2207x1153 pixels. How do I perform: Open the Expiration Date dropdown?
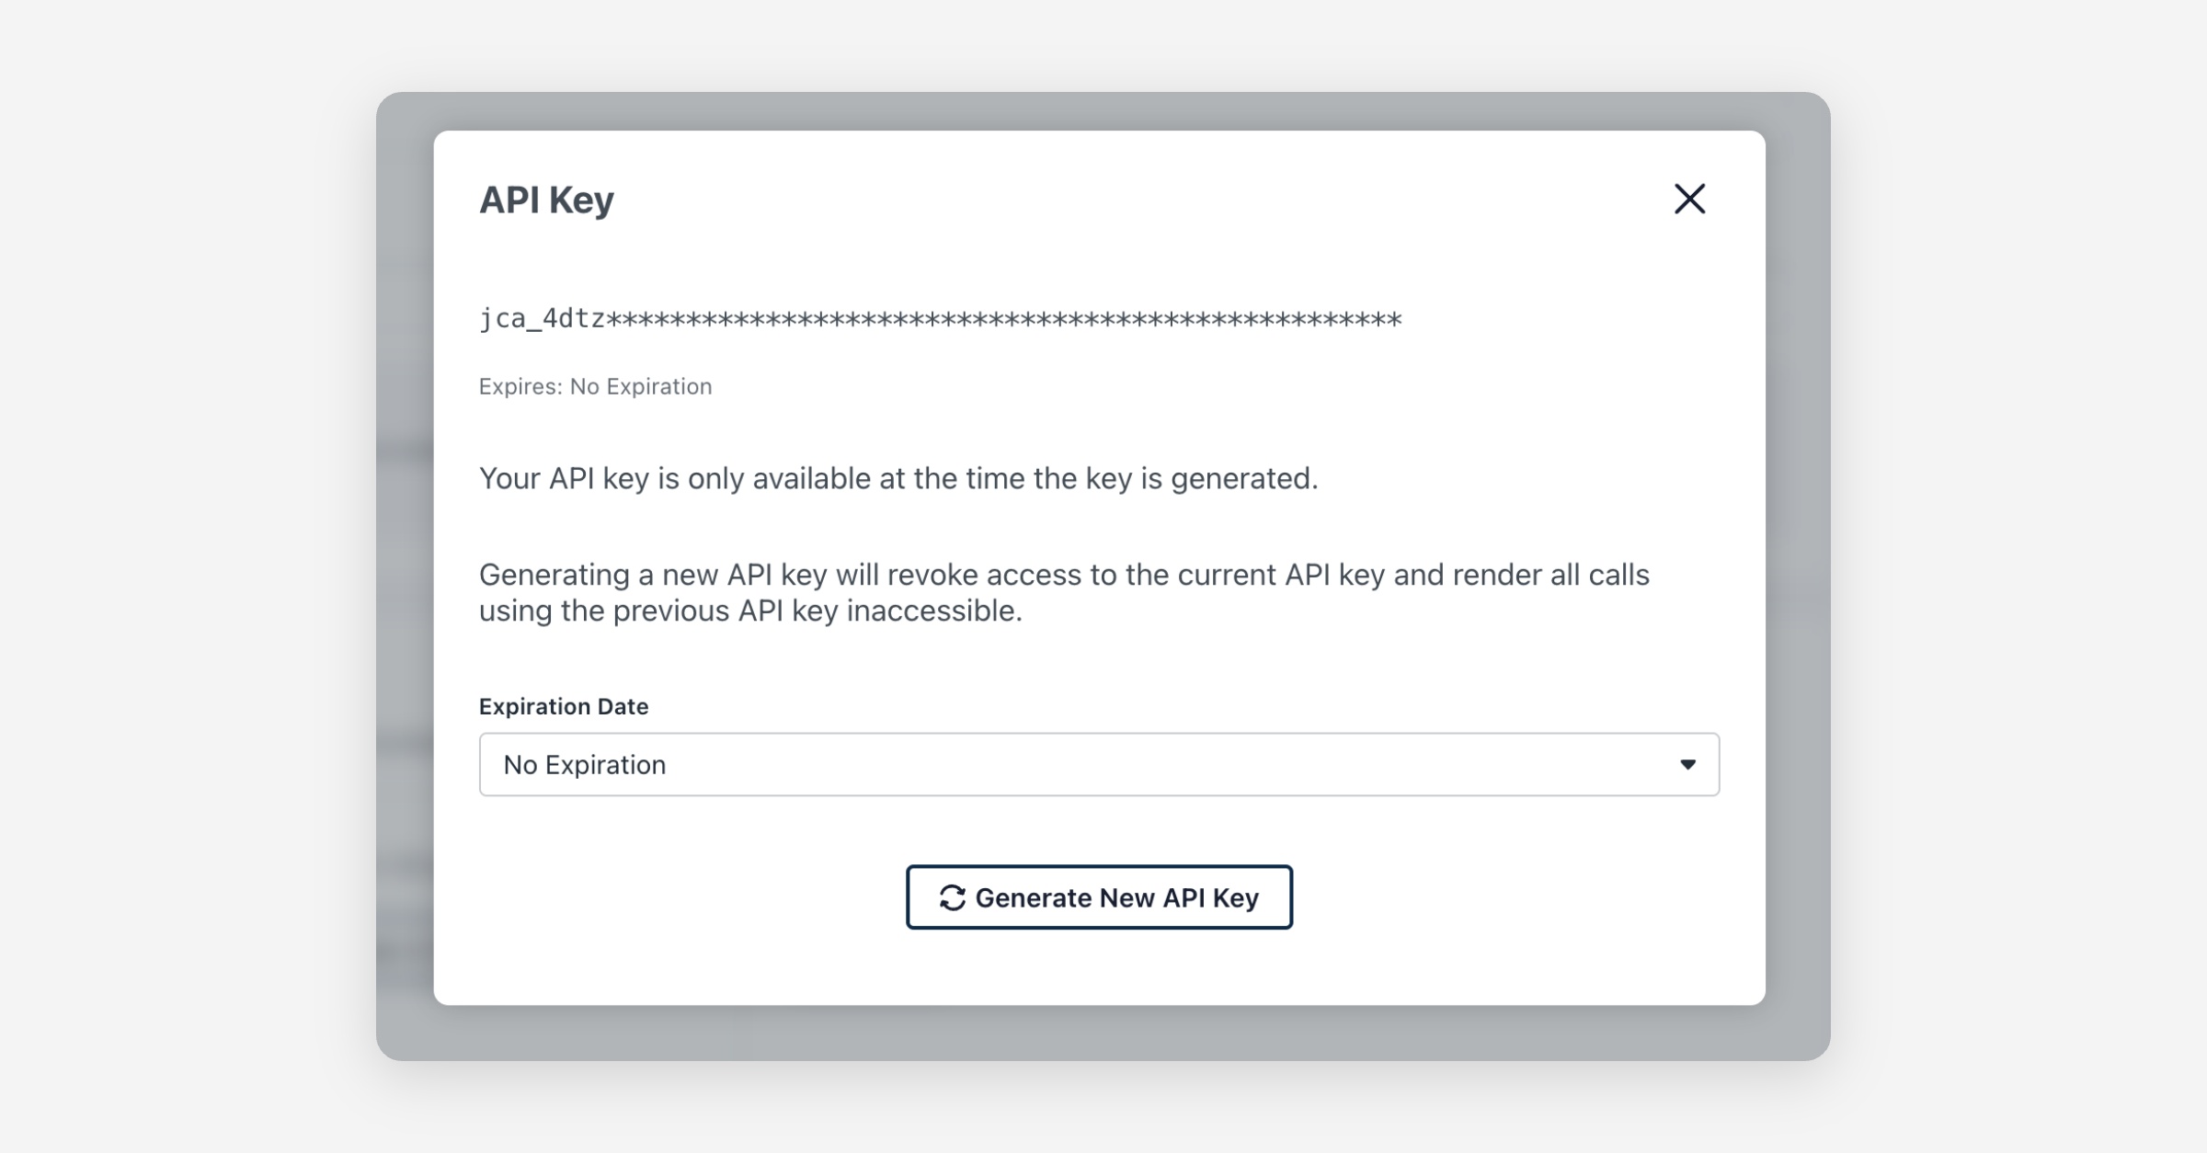pyautogui.click(x=1098, y=764)
